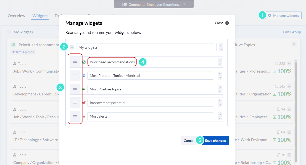Click comment count icon showing 84

tap(279, 132)
